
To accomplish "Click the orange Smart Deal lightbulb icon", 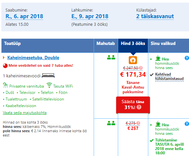I will 133,60.
